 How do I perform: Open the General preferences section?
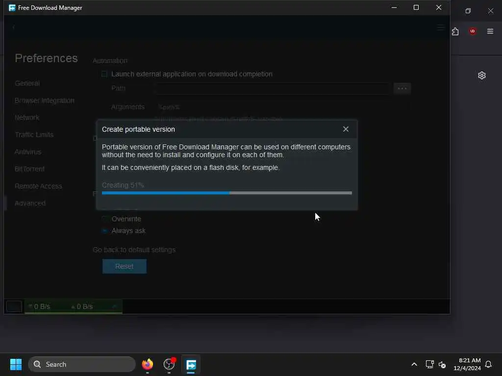[27, 83]
